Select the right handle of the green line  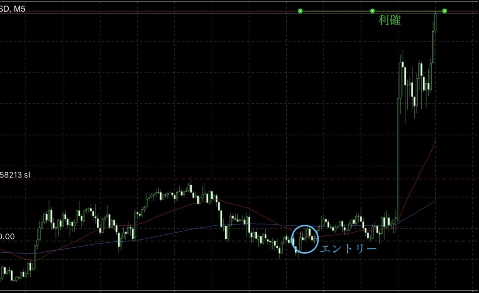point(445,11)
